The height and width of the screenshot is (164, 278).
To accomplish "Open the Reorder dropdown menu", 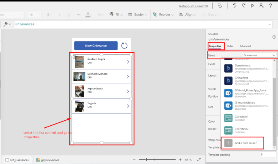I will point(166,14).
